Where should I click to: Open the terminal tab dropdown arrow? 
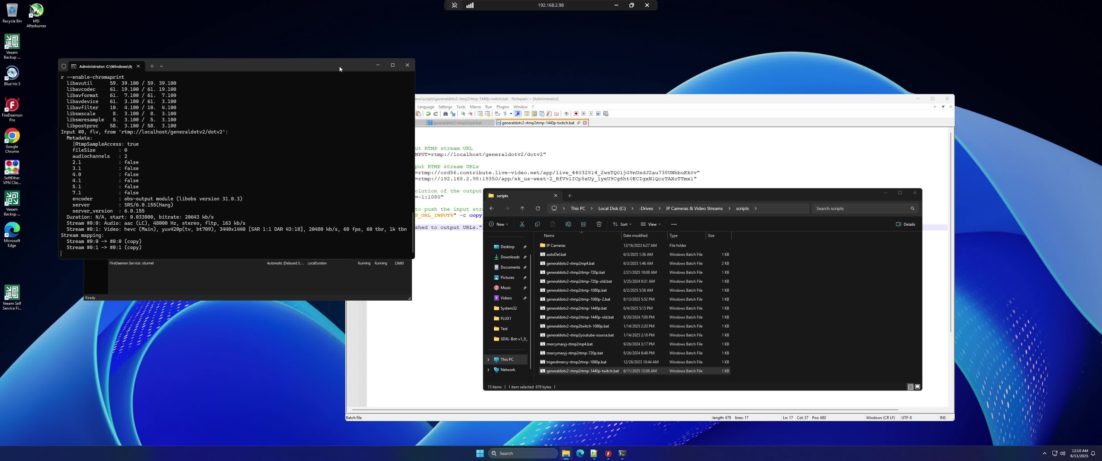point(161,66)
